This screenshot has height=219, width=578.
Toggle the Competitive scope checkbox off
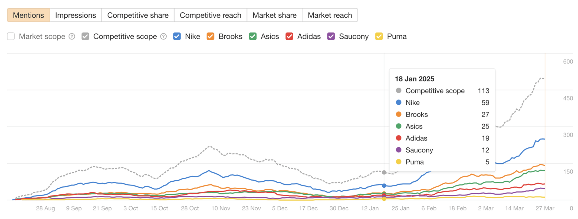coord(85,36)
